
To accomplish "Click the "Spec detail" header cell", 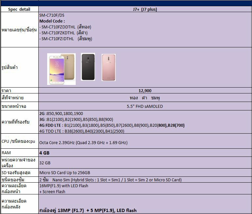I will (x=19, y=9).
